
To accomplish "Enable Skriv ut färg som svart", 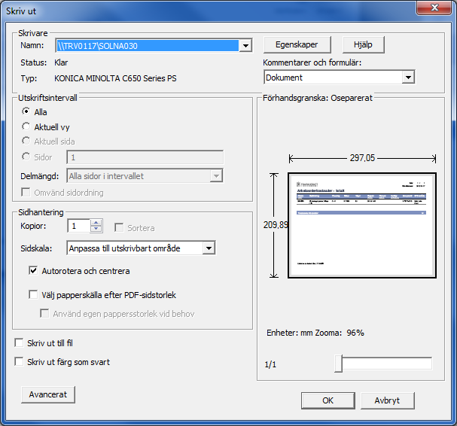I will [x=19, y=361].
